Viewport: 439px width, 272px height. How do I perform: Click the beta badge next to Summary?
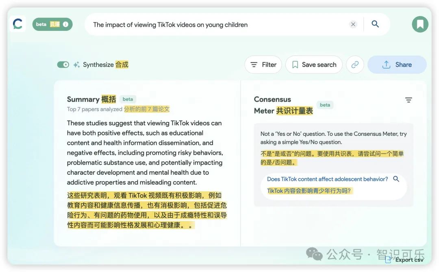(x=128, y=99)
